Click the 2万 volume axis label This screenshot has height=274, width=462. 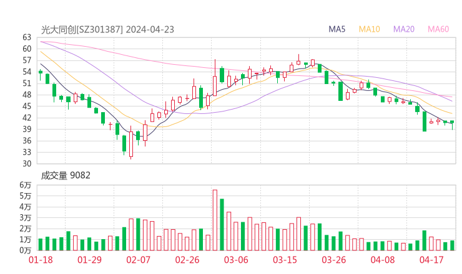[26, 229]
